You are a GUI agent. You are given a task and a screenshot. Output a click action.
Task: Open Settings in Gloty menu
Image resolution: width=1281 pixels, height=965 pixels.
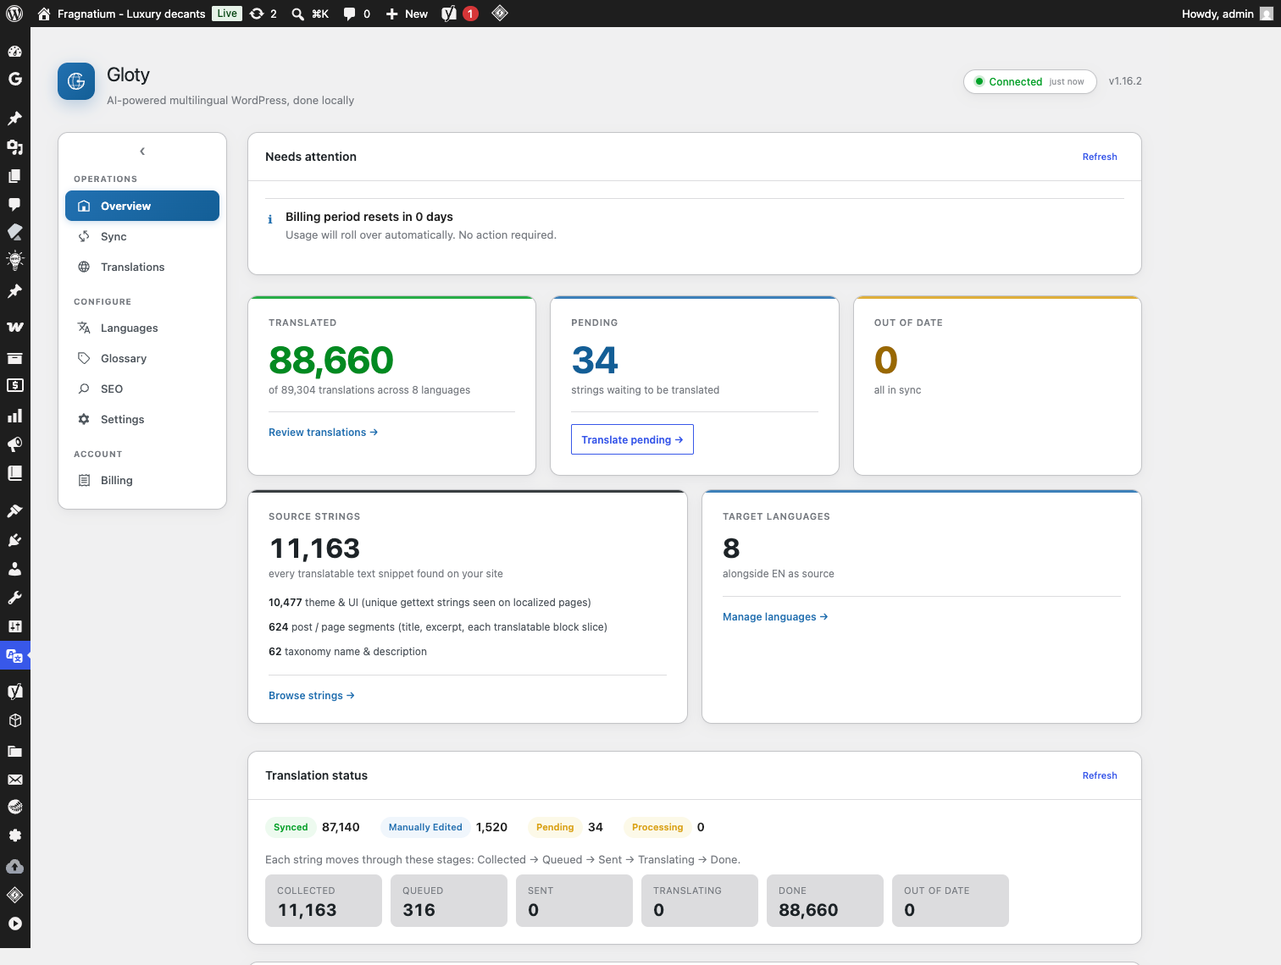142,419
